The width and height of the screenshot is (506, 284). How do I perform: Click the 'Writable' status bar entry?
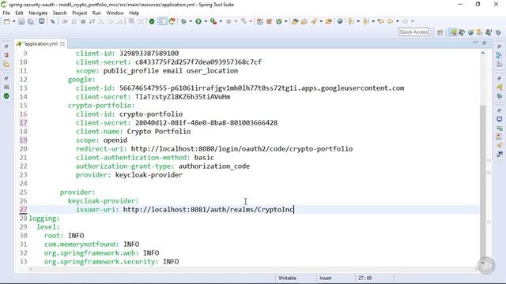tap(287, 278)
